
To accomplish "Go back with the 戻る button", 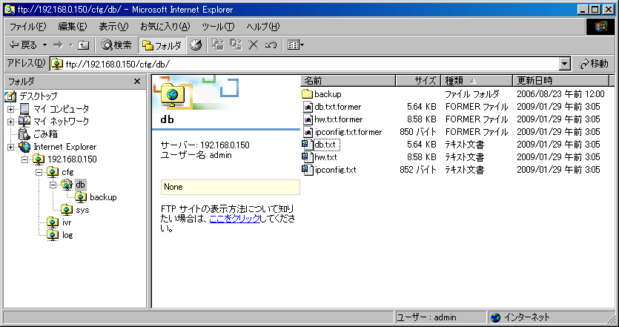I will click(x=22, y=45).
